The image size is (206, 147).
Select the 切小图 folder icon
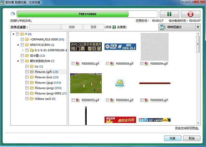tap(27, 56)
